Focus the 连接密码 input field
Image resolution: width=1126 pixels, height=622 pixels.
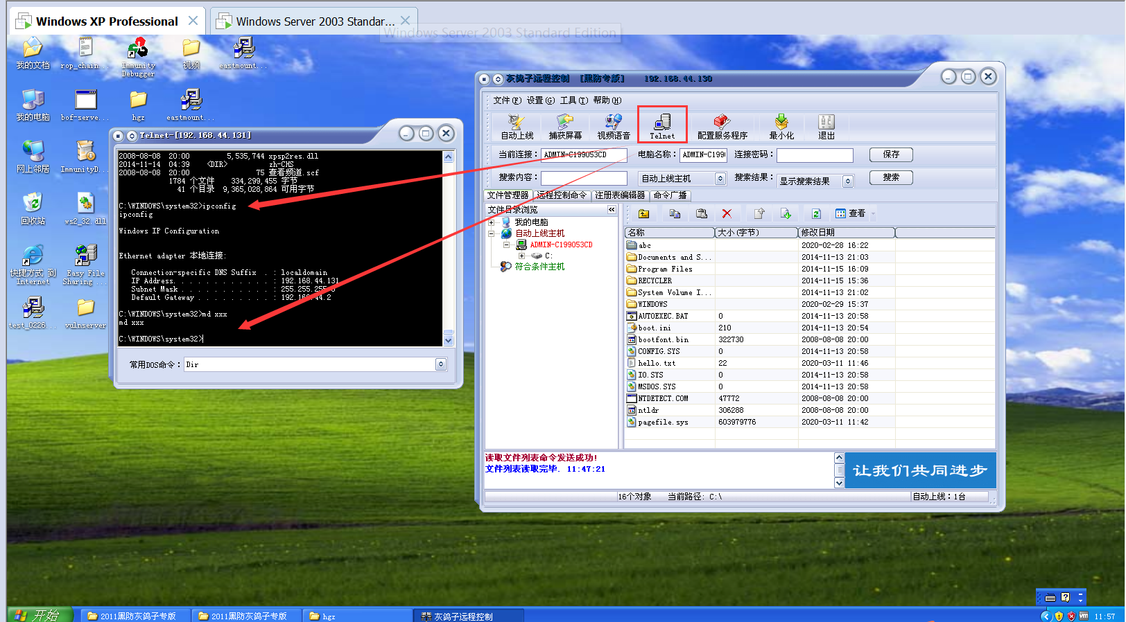tap(815, 154)
